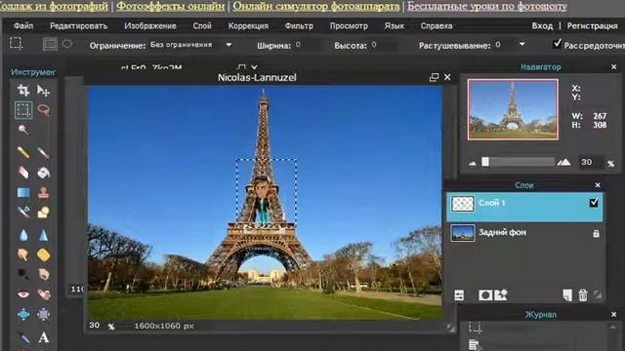Select the Pencil tool
Viewport: 625px width, 351px height.
coord(23,153)
